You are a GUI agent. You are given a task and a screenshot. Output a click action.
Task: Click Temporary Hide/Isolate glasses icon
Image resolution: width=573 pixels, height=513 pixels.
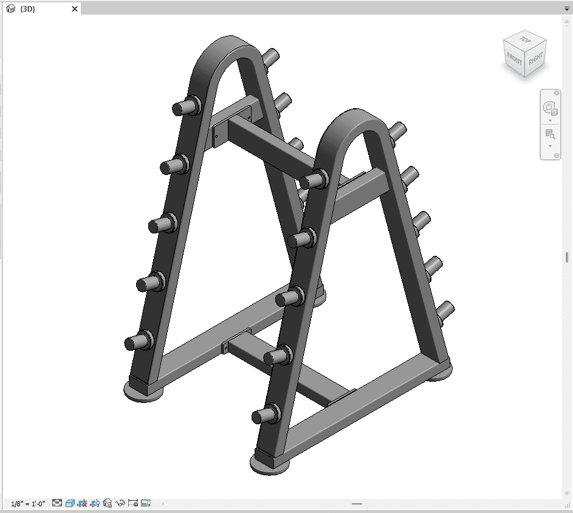pyautogui.click(x=120, y=503)
